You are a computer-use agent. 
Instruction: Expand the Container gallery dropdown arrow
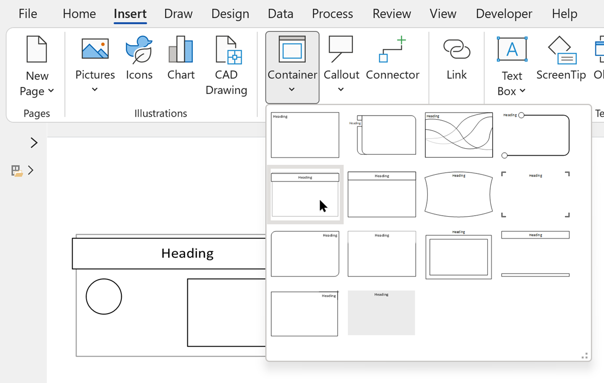[292, 89]
